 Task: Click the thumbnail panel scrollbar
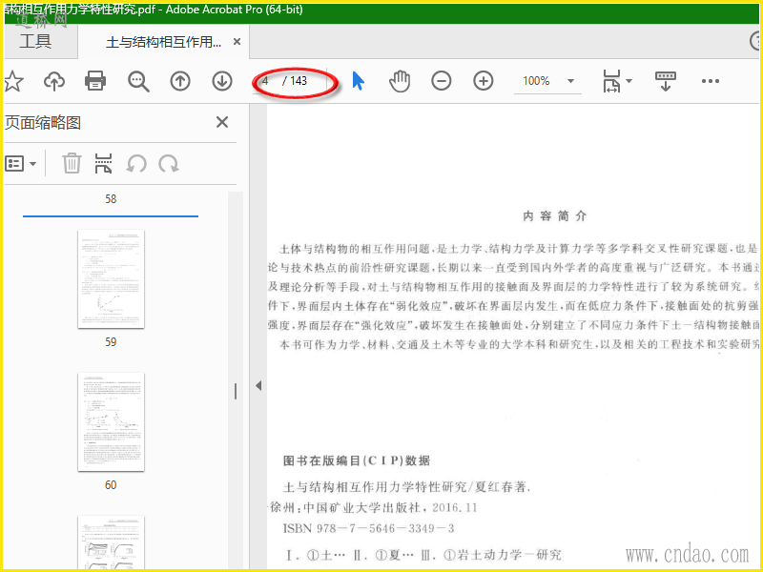(x=236, y=380)
